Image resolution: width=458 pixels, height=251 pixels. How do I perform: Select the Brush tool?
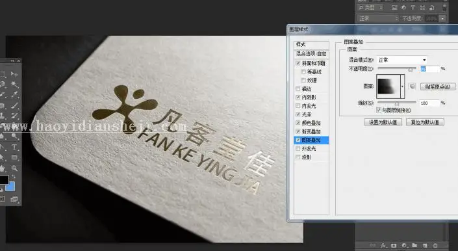[14, 105]
